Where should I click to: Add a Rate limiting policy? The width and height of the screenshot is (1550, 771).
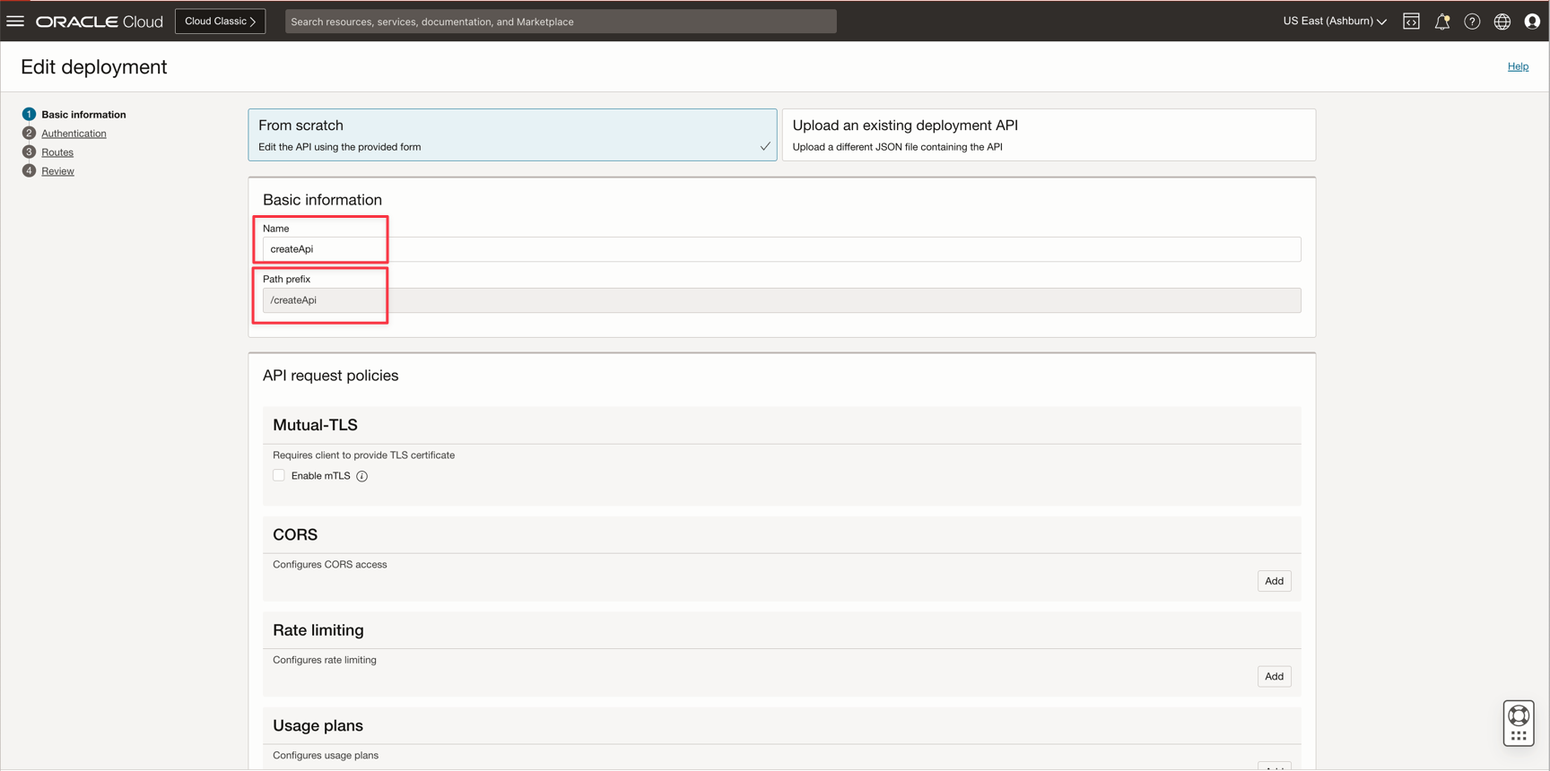click(1273, 676)
